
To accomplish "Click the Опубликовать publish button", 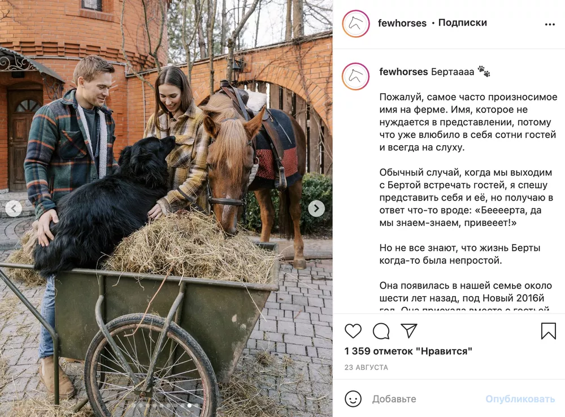I will 520,399.
